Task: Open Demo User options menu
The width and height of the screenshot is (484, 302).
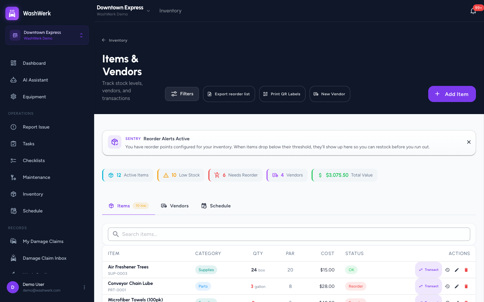Action: (x=84, y=287)
